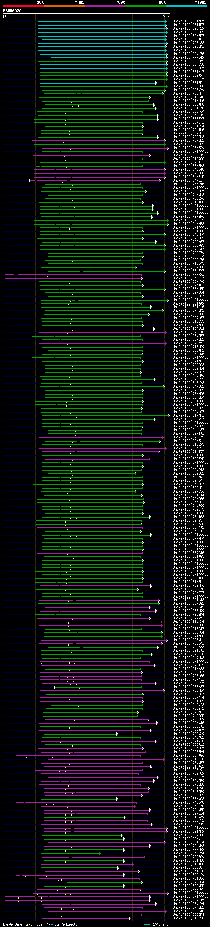Click hit UniRef100_Q8JJ62
Image resolution: width=210 pixels, height=927 pixels.
coord(188,517)
